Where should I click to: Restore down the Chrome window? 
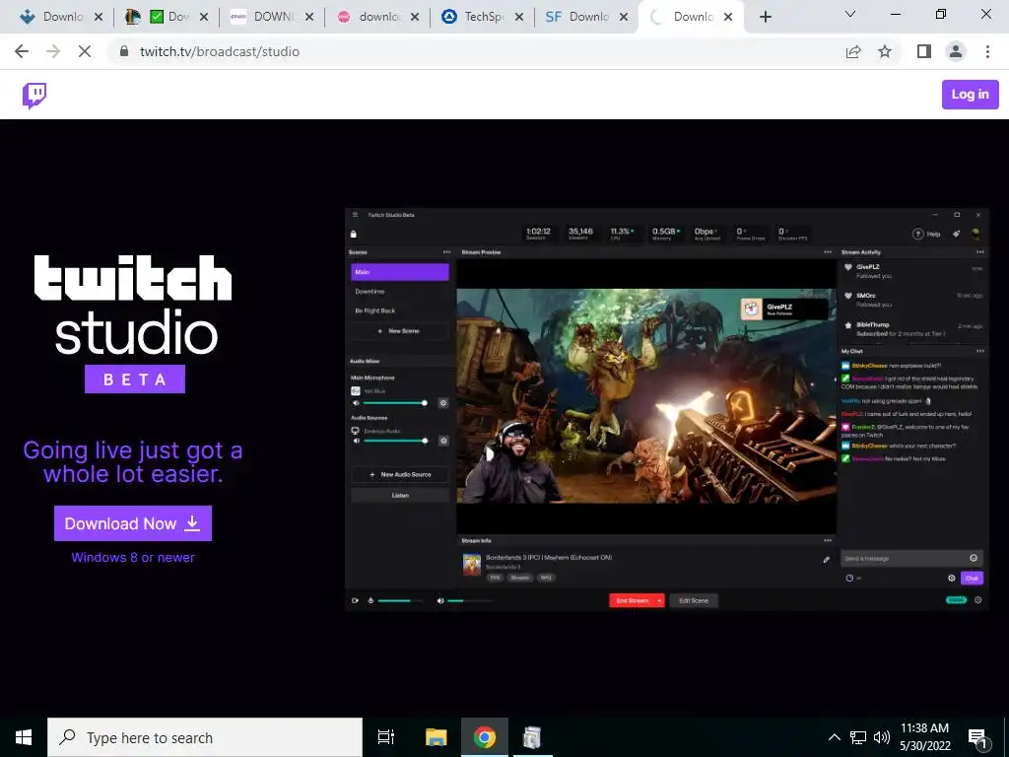pos(941,14)
